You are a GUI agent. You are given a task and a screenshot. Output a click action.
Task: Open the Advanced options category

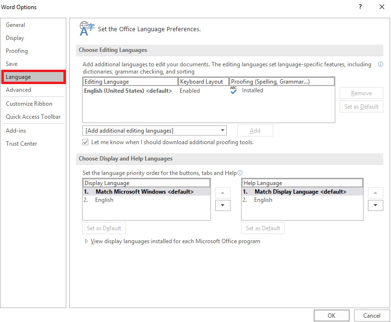(x=18, y=90)
